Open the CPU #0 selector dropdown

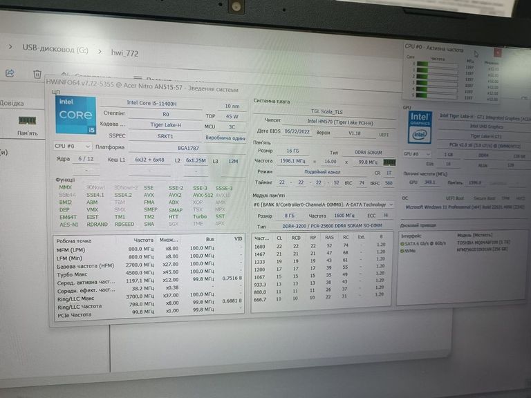coord(73,146)
